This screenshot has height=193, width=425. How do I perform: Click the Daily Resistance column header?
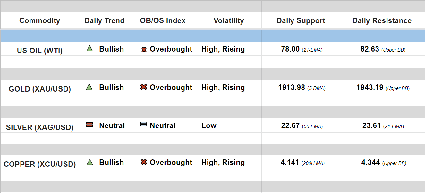(x=382, y=20)
